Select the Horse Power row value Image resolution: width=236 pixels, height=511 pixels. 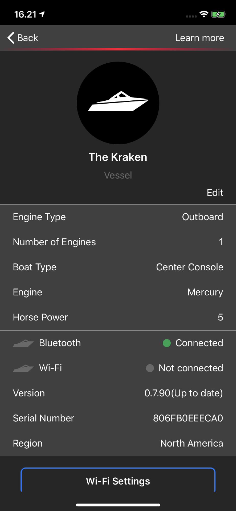pyautogui.click(x=220, y=317)
